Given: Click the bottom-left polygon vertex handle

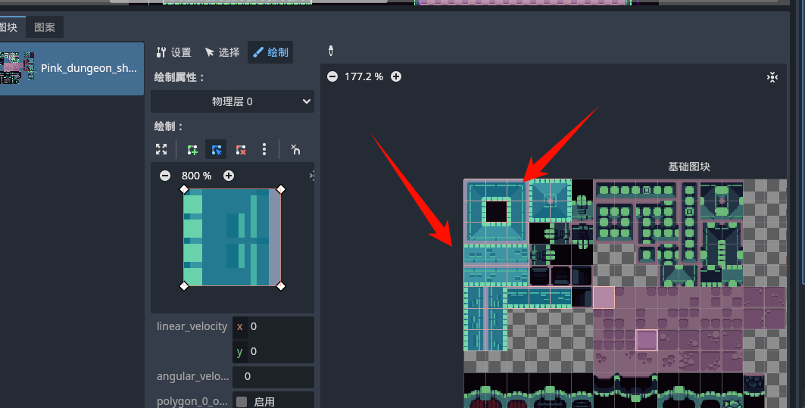Looking at the screenshot, I should coord(184,286).
